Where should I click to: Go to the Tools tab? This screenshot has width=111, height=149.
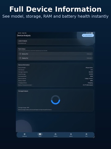(x=86, y=135)
